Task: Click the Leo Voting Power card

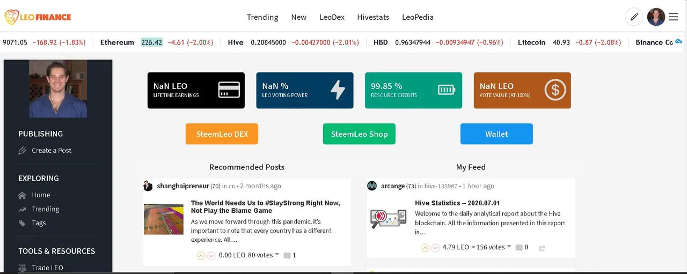Action: click(305, 90)
